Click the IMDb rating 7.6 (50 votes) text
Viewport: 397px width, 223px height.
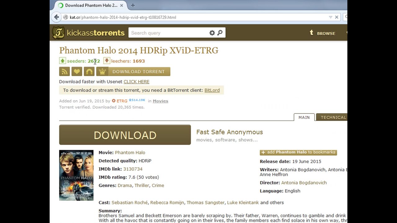(129, 177)
